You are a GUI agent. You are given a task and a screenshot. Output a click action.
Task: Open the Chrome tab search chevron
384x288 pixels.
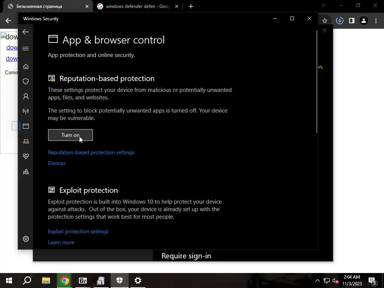coord(324,5)
